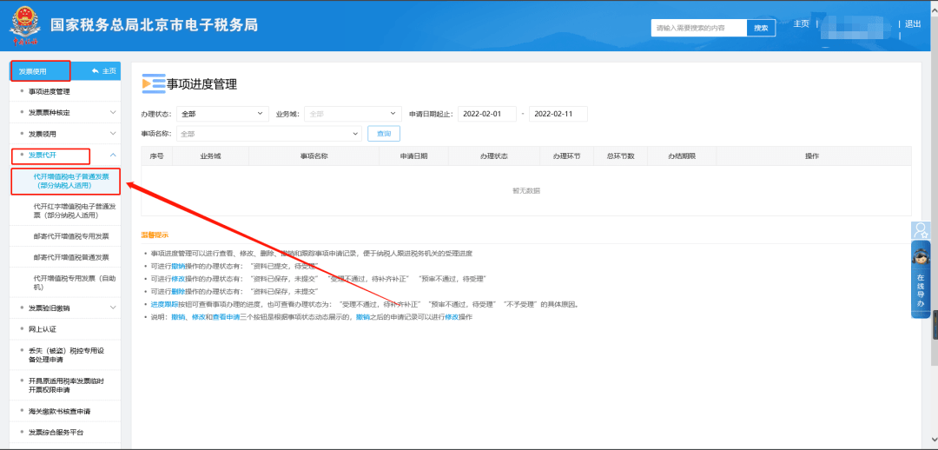This screenshot has height=450, width=938.
Task: Click the header search input box
Action: pos(699,28)
